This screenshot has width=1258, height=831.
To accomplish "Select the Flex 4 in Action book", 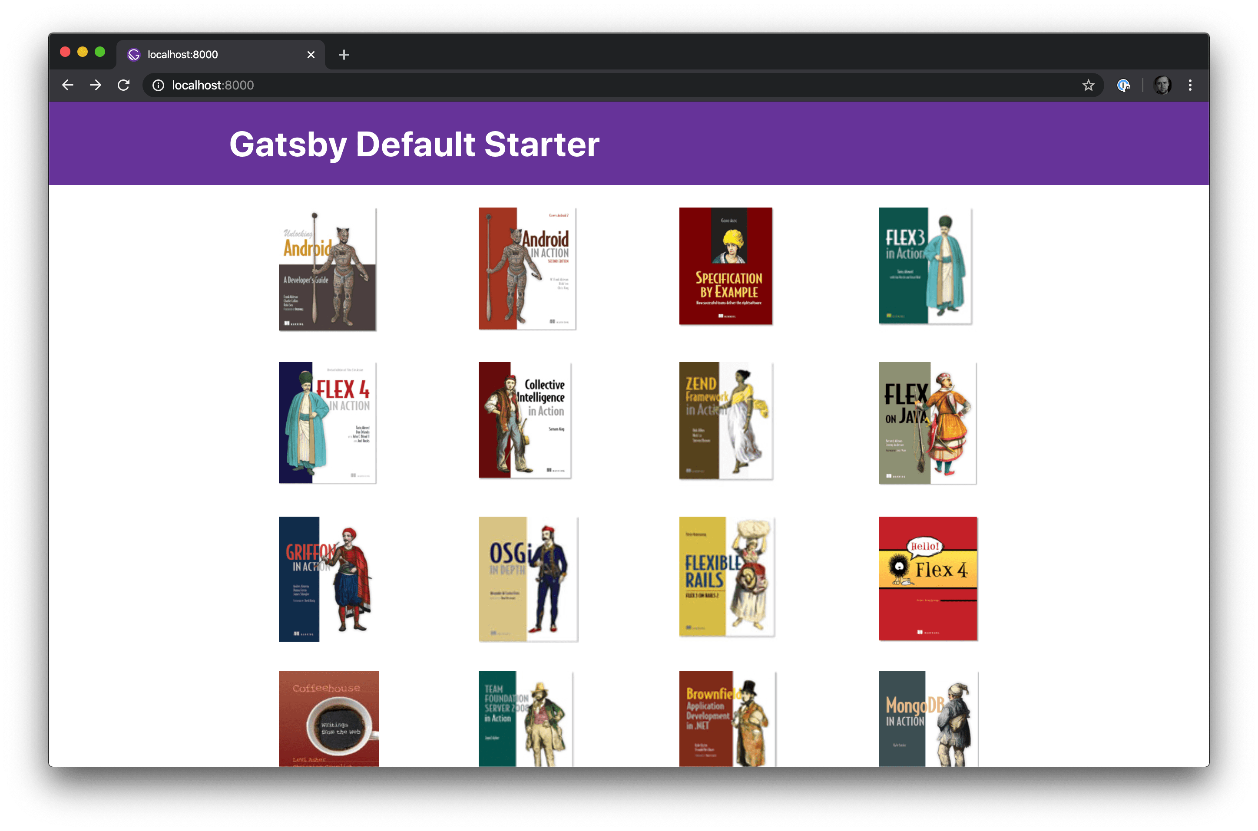I will pos(327,422).
